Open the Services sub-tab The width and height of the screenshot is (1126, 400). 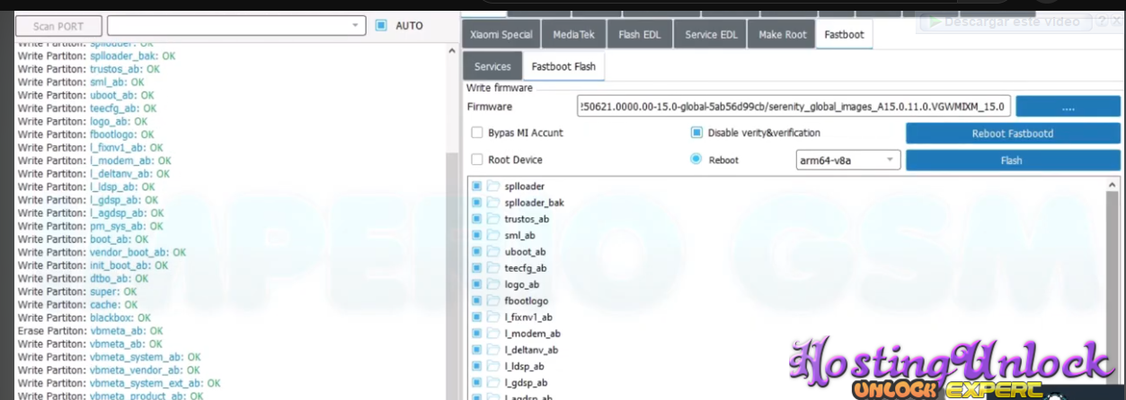[x=492, y=66]
